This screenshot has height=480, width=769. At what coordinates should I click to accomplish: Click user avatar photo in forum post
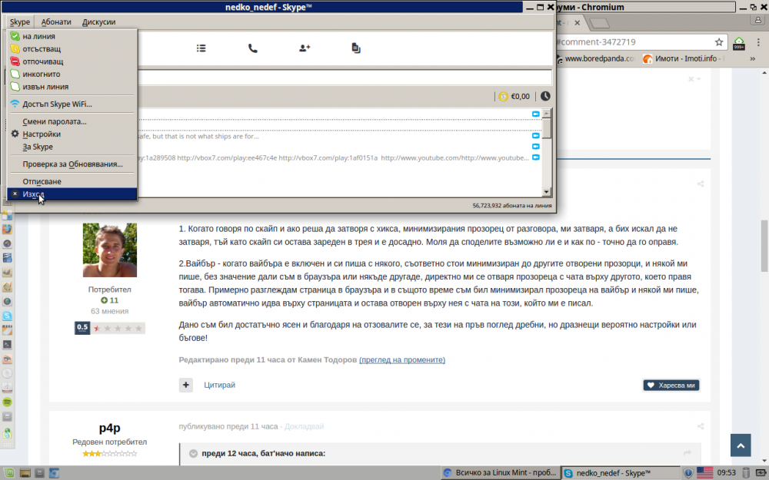point(110,250)
